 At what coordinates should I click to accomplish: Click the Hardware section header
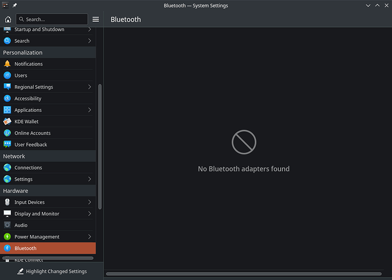click(48, 190)
